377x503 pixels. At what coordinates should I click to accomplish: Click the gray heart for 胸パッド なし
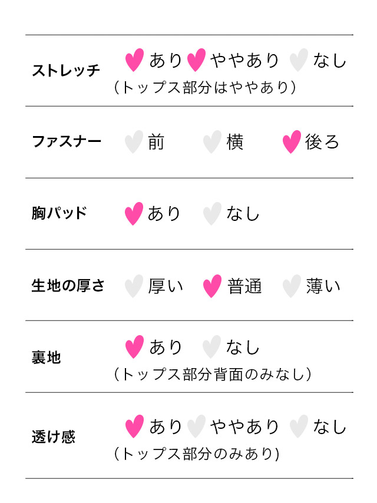point(212,214)
